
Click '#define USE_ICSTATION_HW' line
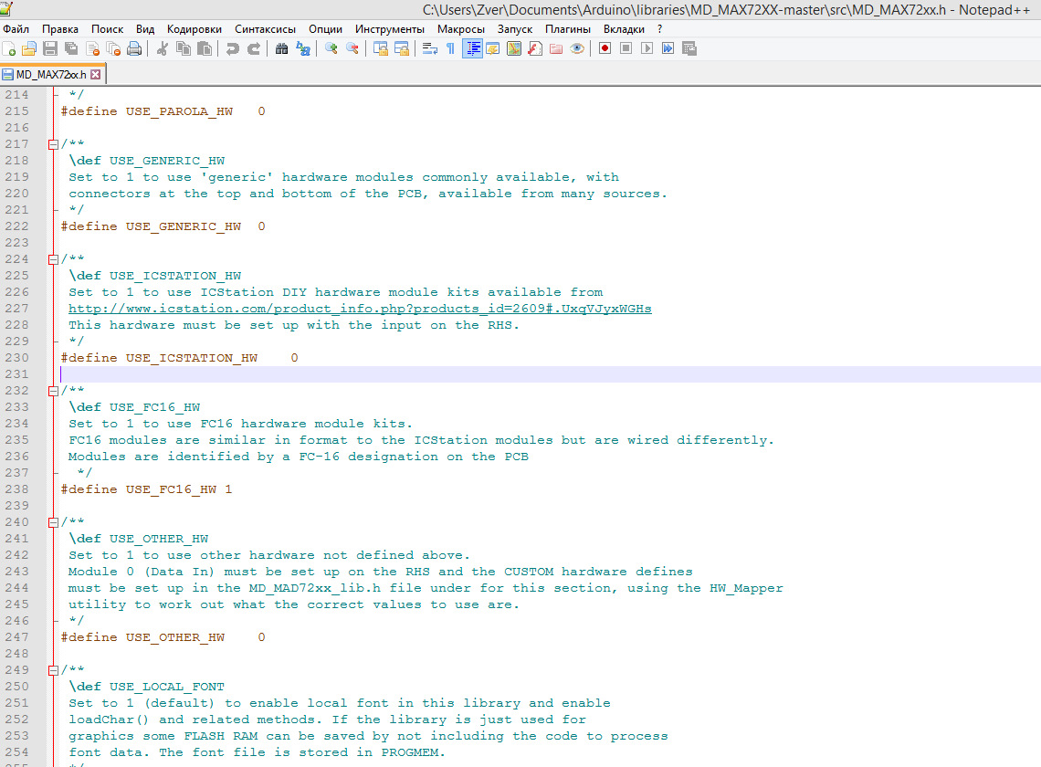point(180,358)
